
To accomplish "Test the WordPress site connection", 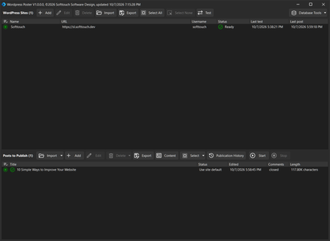I will (x=205, y=13).
